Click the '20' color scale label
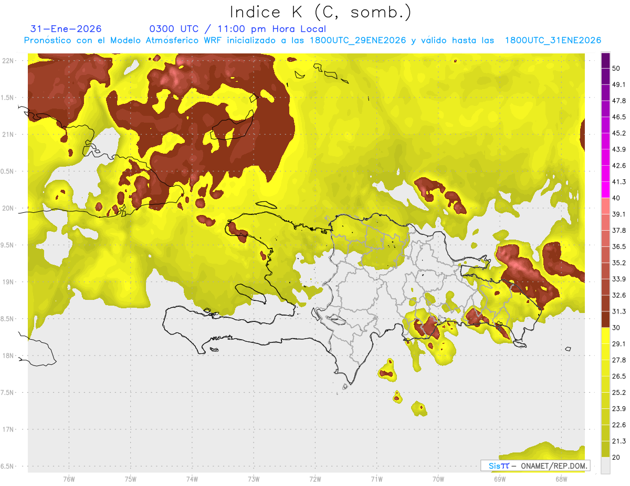 (x=616, y=458)
